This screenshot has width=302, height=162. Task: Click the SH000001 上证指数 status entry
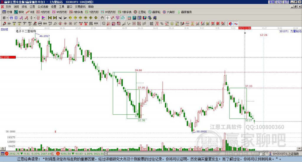point(285,154)
